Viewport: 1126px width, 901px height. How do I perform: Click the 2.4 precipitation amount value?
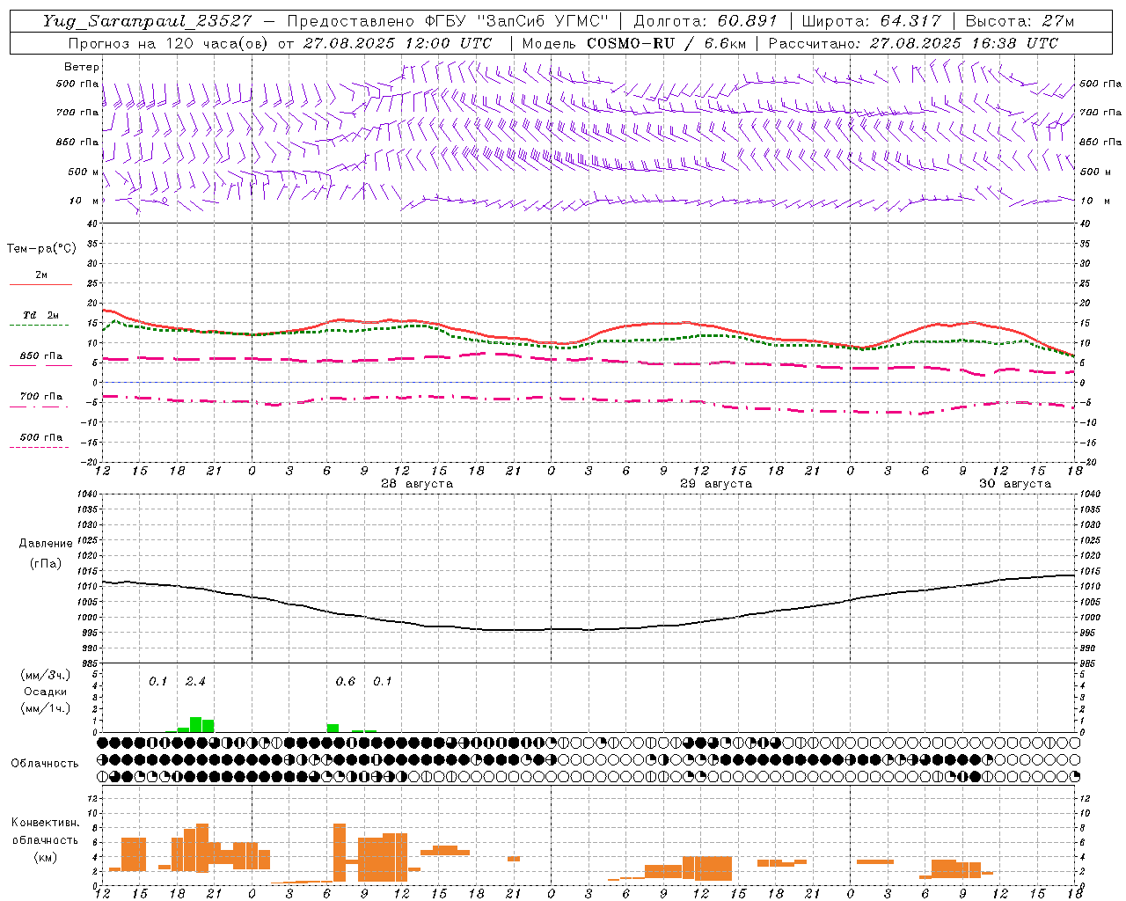[x=195, y=681]
